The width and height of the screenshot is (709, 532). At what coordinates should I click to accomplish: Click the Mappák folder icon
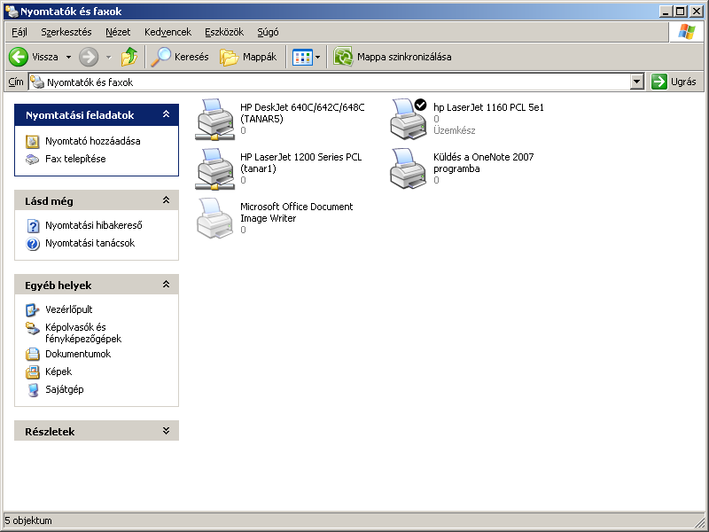[229, 57]
